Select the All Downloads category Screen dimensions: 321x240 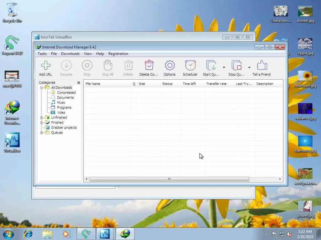pos(61,87)
